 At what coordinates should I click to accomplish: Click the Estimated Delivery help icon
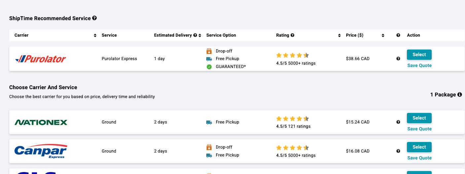tap(195, 35)
